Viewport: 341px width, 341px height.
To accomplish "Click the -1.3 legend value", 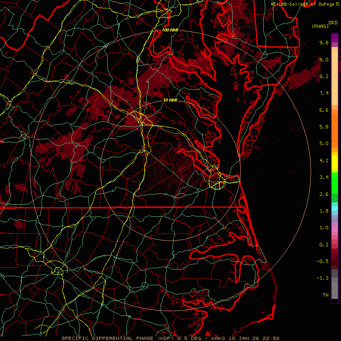I will (322, 278).
